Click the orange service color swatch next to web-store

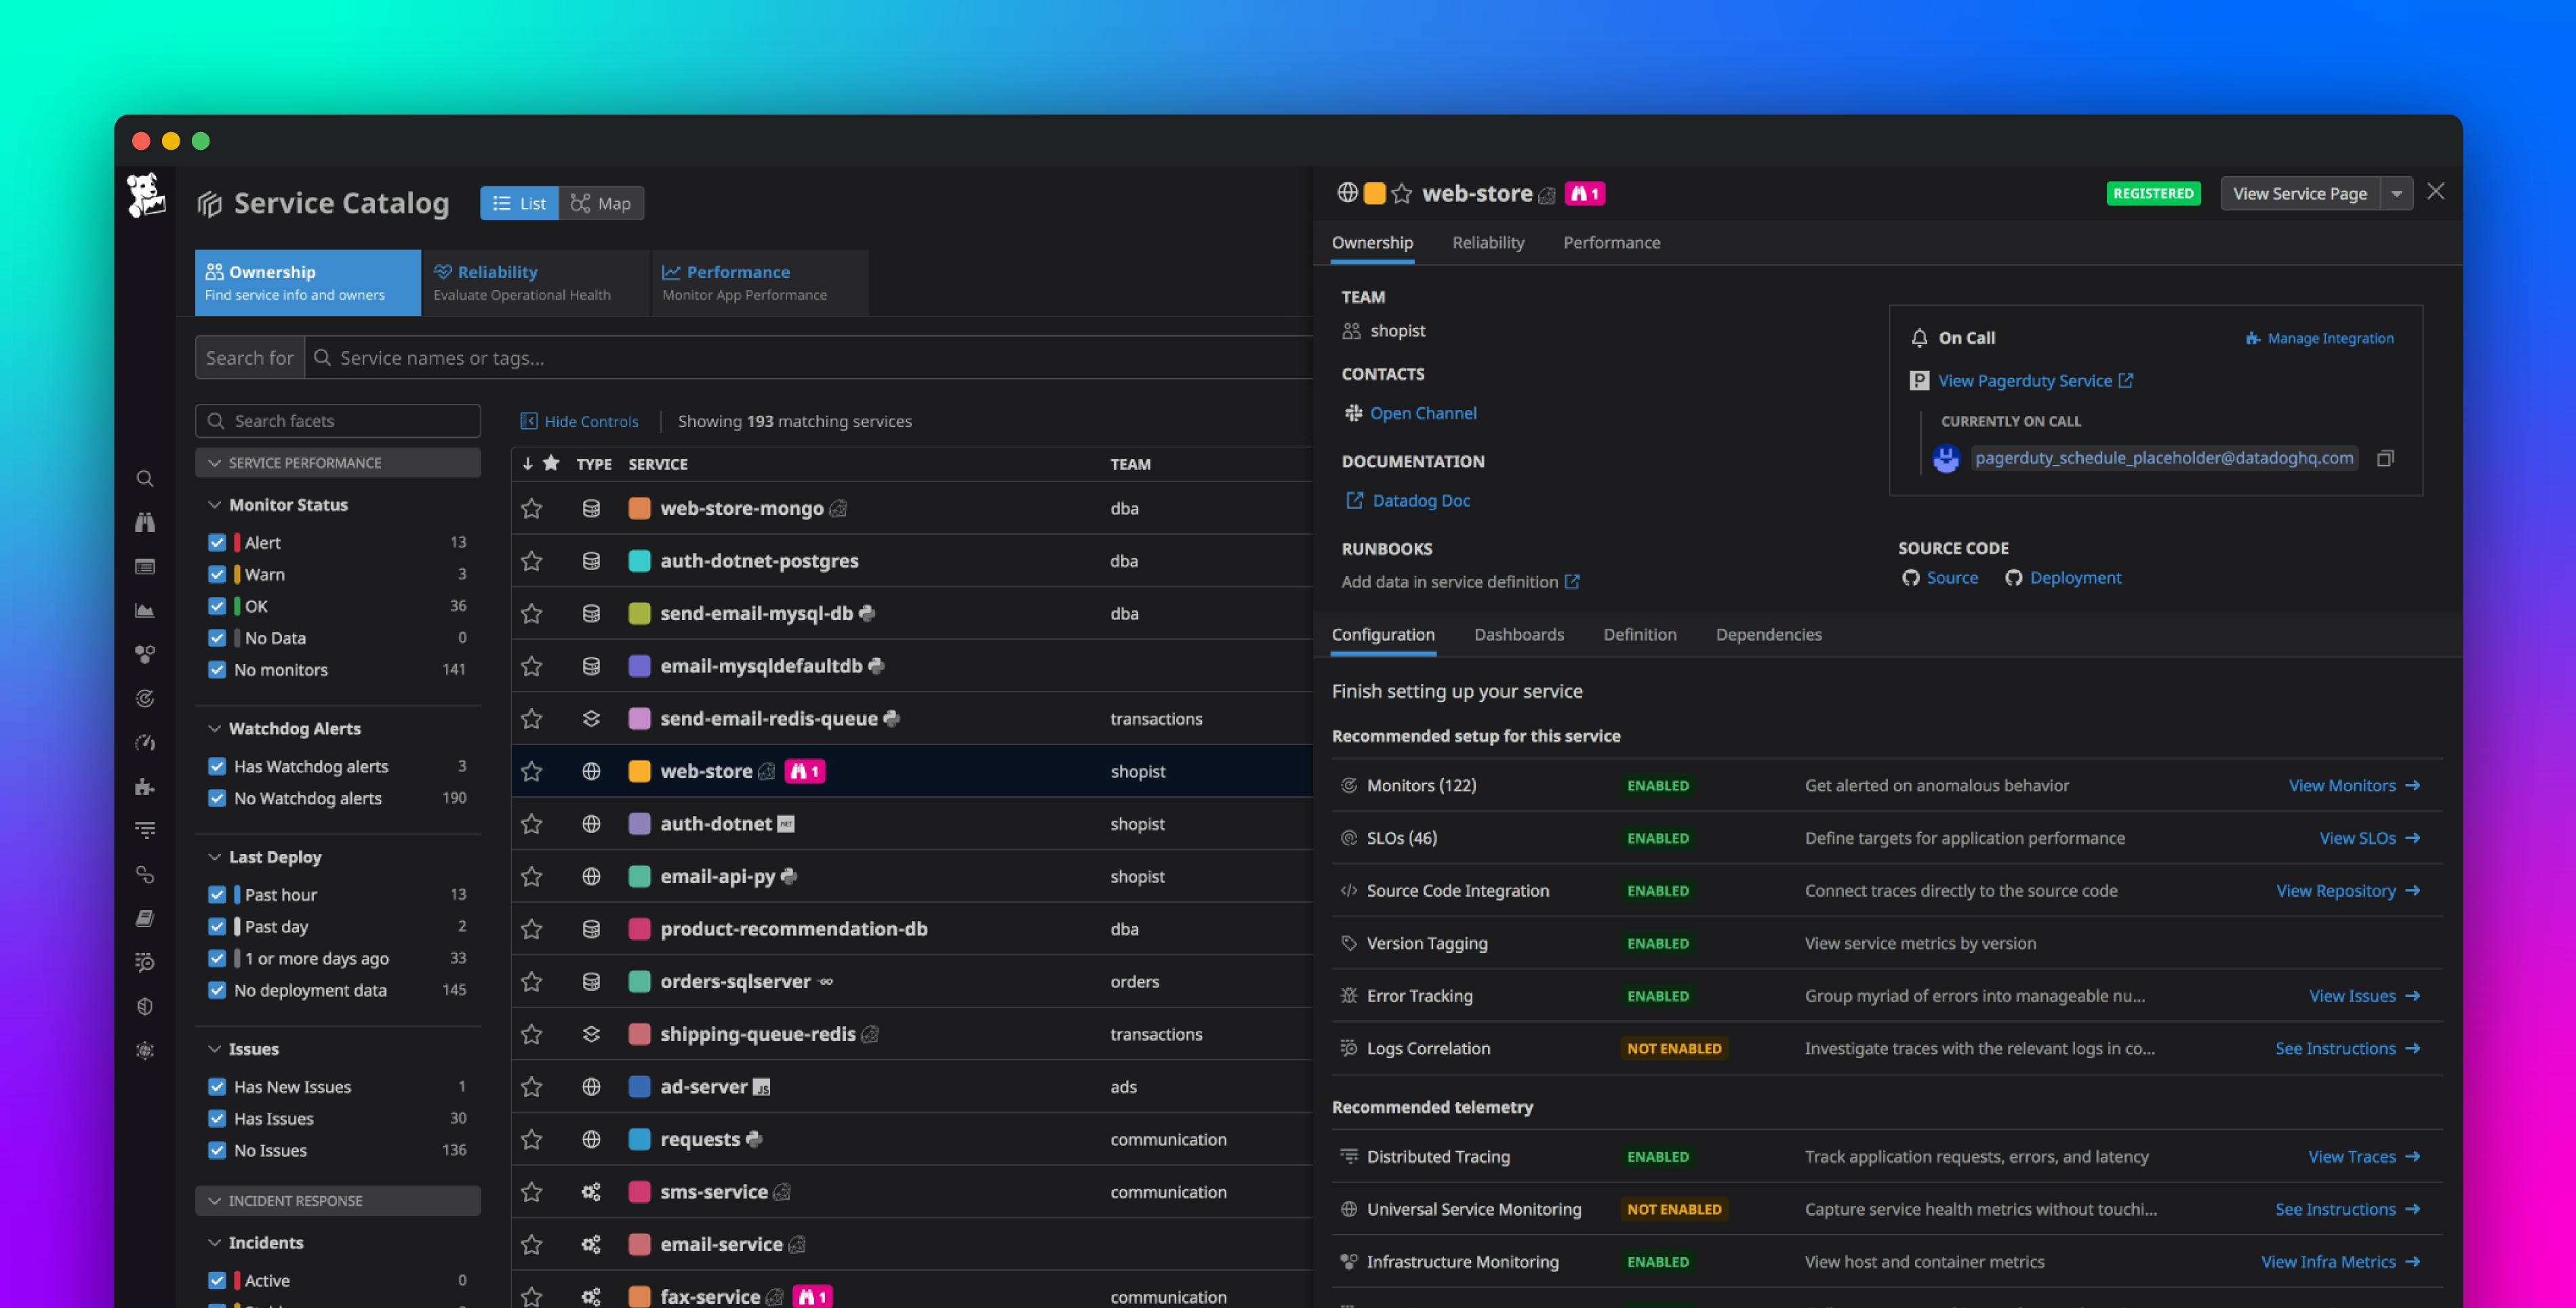pyautogui.click(x=1374, y=193)
